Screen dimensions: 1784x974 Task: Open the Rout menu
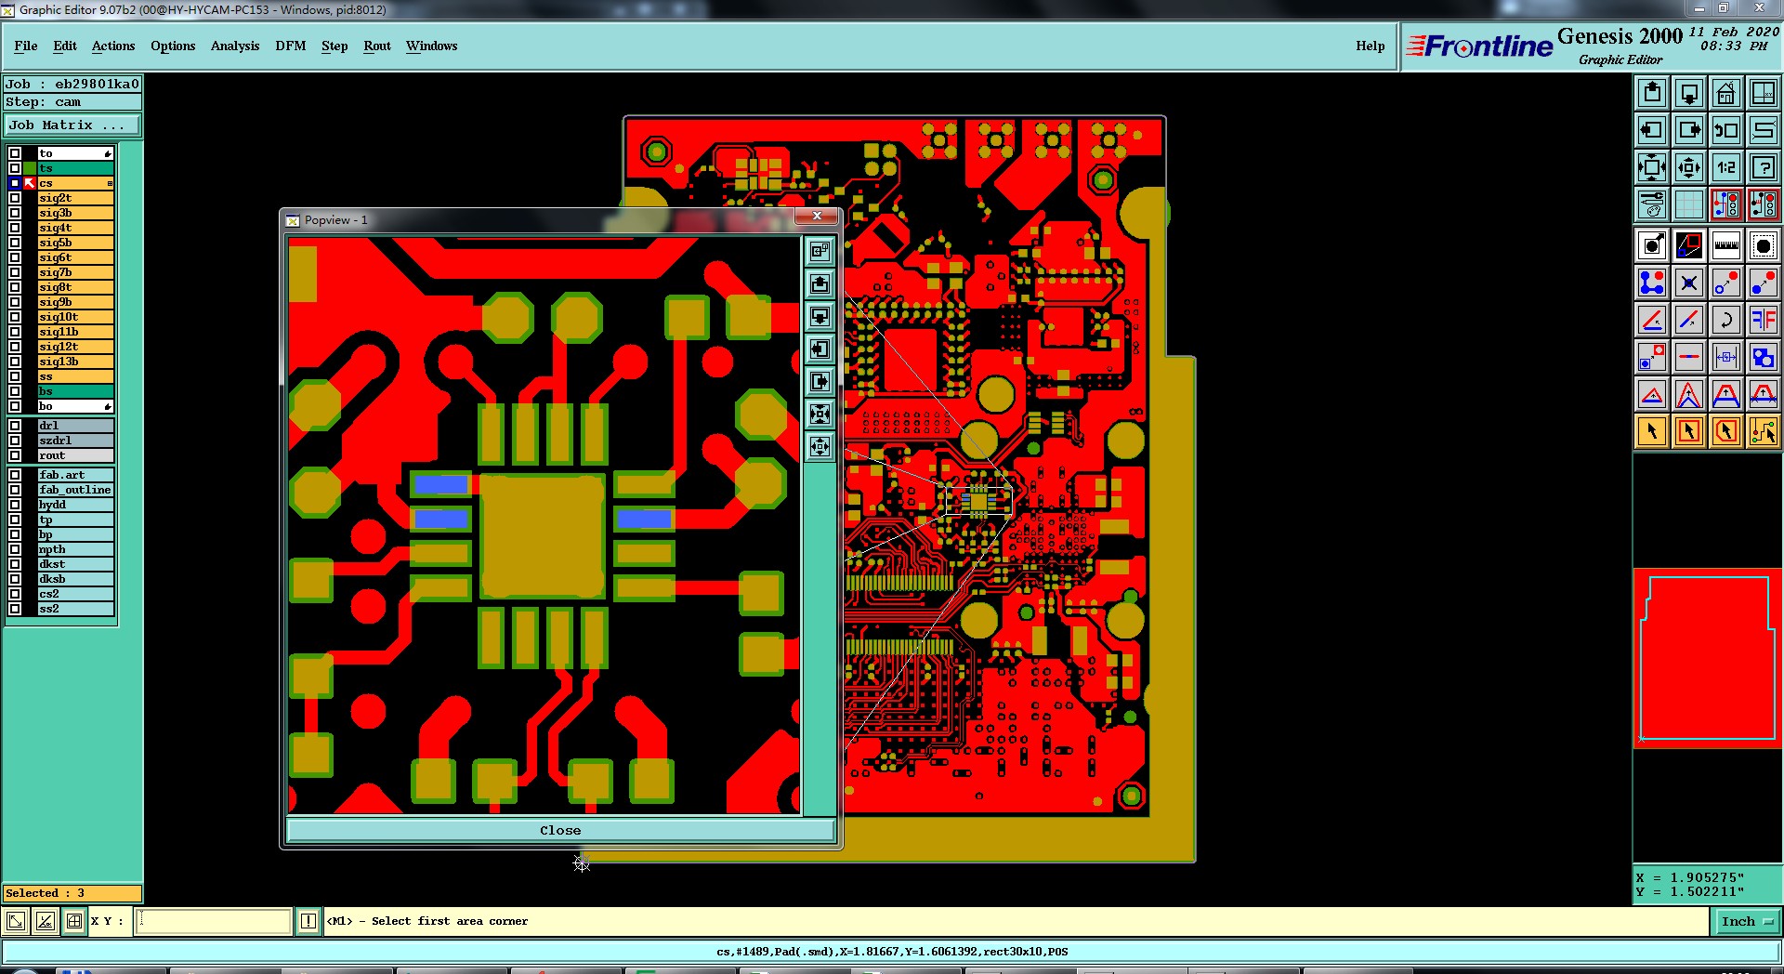click(377, 46)
